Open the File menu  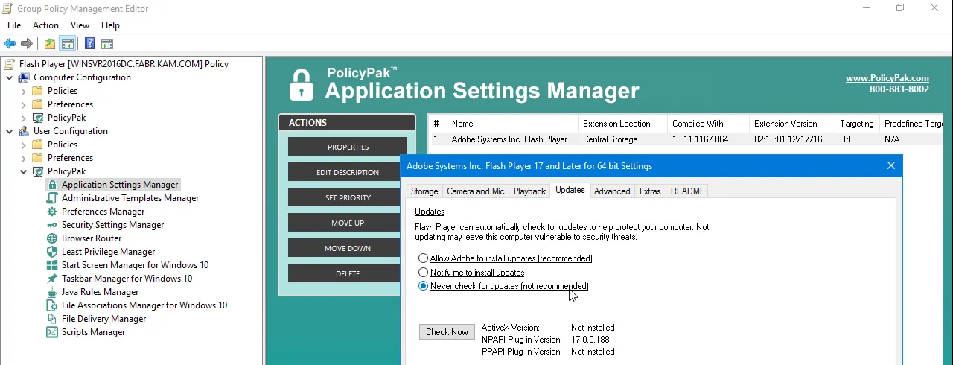tap(14, 25)
